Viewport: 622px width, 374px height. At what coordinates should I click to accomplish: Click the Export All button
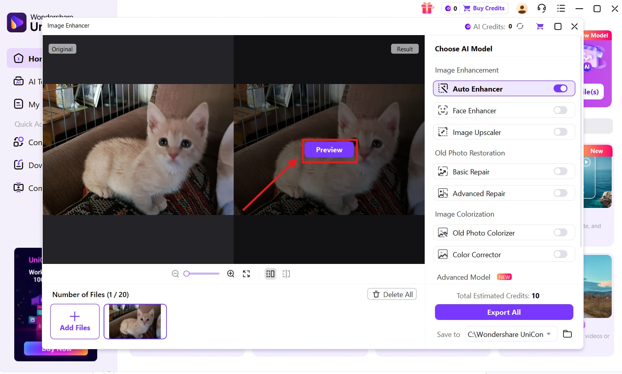coord(504,312)
